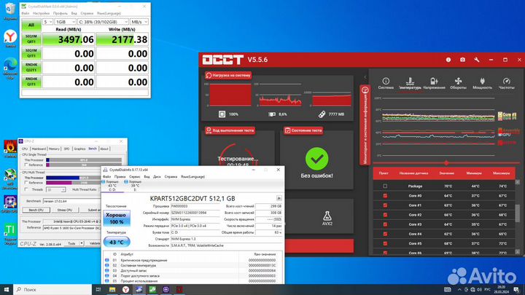Open Microsoft Edge desktop icon
This screenshot has width=525, height=295.
tap(10, 65)
